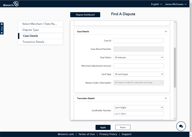Open Cardholder Number Last 4 digits dropdown

[x=139, y=108]
